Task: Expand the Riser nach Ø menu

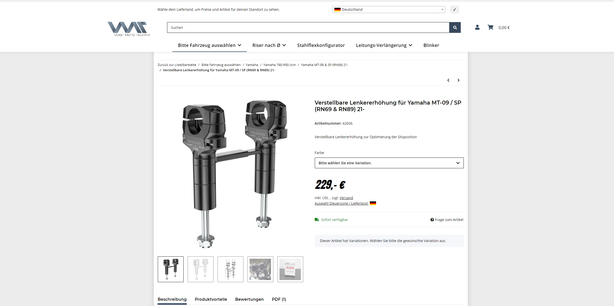Action: point(269,45)
